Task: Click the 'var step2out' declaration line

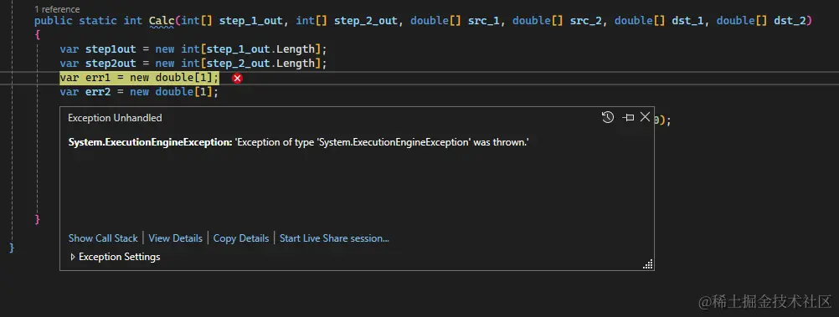Action: pos(193,64)
